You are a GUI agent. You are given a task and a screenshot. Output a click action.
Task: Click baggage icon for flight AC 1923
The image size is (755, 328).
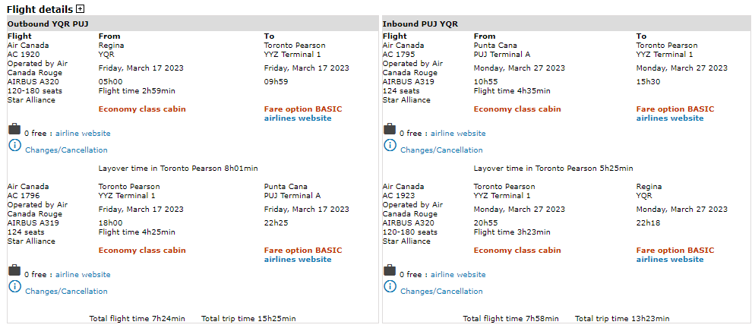click(390, 271)
